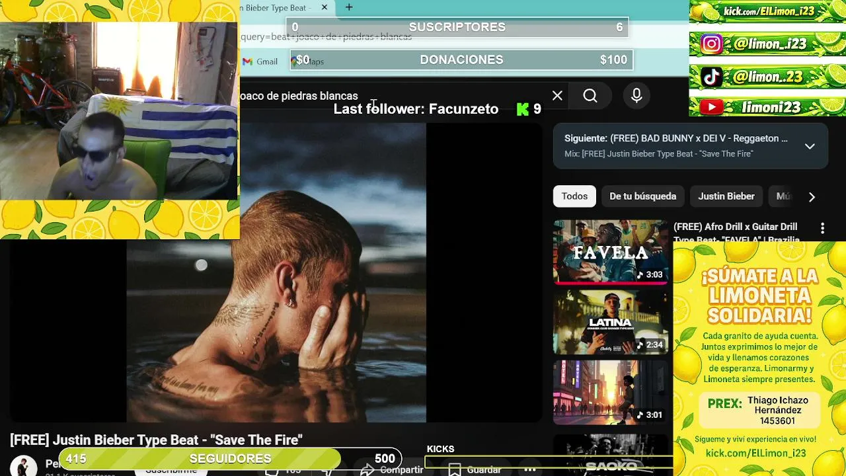This screenshot has width=846, height=476.
Task: Open the sunset city street video thumbnail
Action: 611,392
